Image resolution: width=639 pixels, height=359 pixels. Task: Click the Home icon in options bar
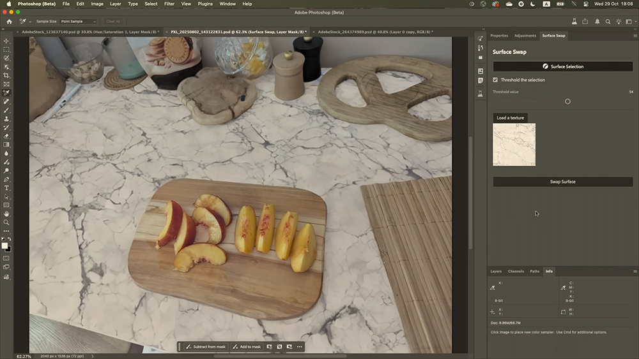[9, 21]
